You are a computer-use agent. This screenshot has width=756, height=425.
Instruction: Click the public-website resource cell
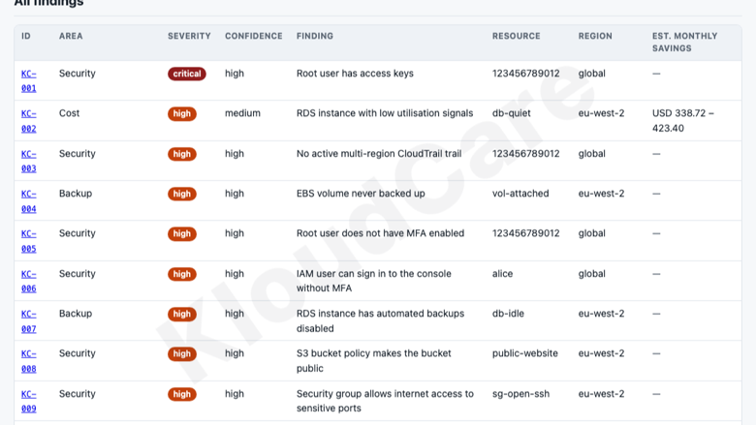pos(525,353)
